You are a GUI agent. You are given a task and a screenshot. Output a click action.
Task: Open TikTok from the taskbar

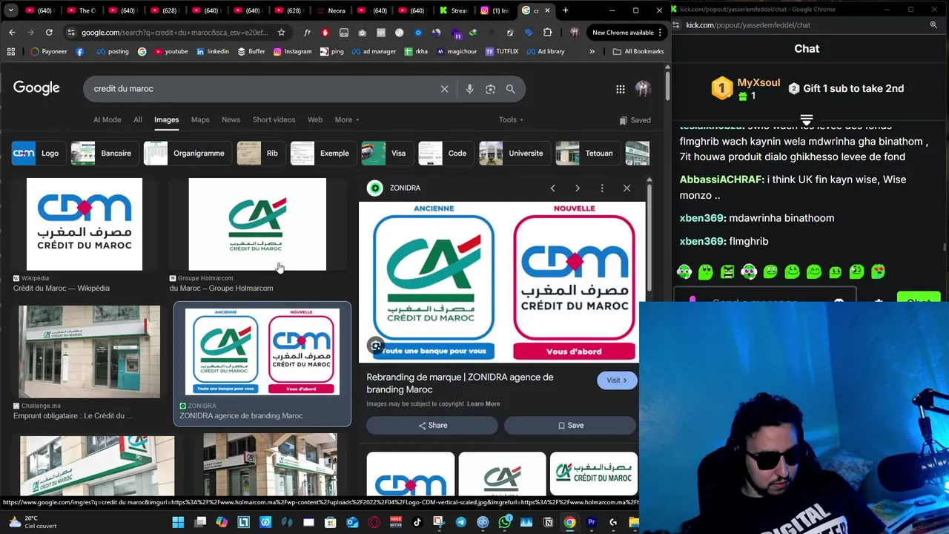click(417, 522)
